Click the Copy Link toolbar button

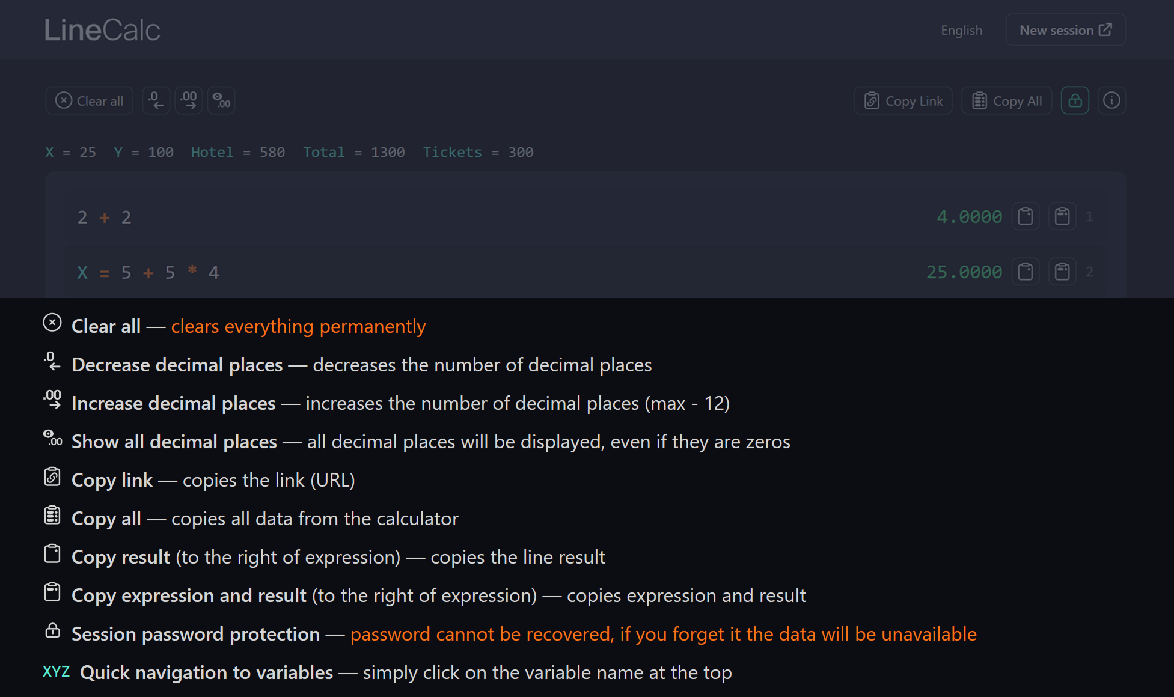coord(903,100)
